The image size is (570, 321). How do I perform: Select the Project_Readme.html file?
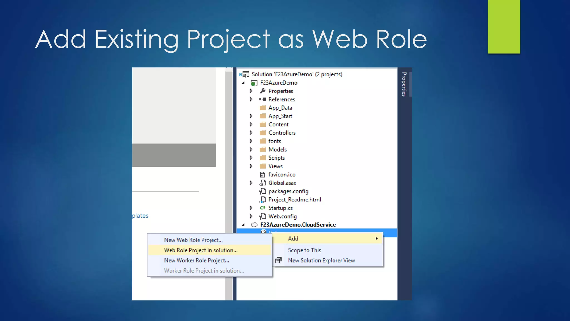click(x=294, y=200)
